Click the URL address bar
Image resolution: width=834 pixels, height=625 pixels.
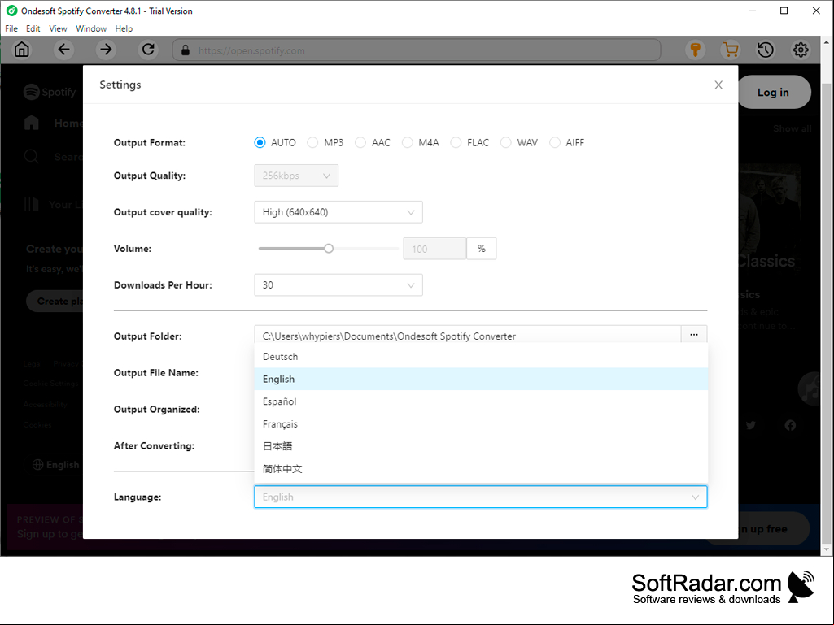[x=417, y=50]
